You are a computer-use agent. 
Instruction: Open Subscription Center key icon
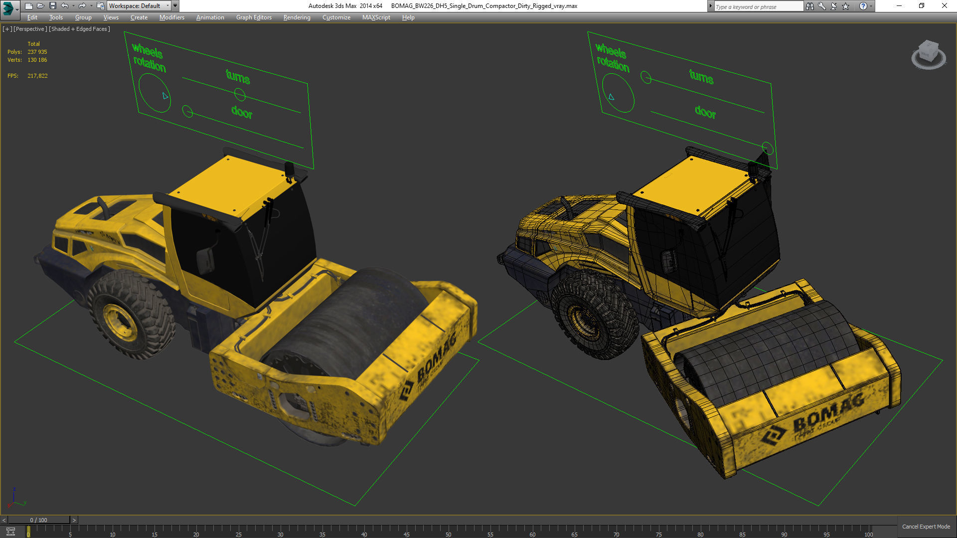(x=821, y=6)
